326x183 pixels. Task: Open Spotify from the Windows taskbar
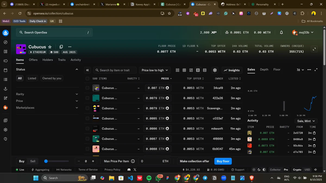point(149,178)
